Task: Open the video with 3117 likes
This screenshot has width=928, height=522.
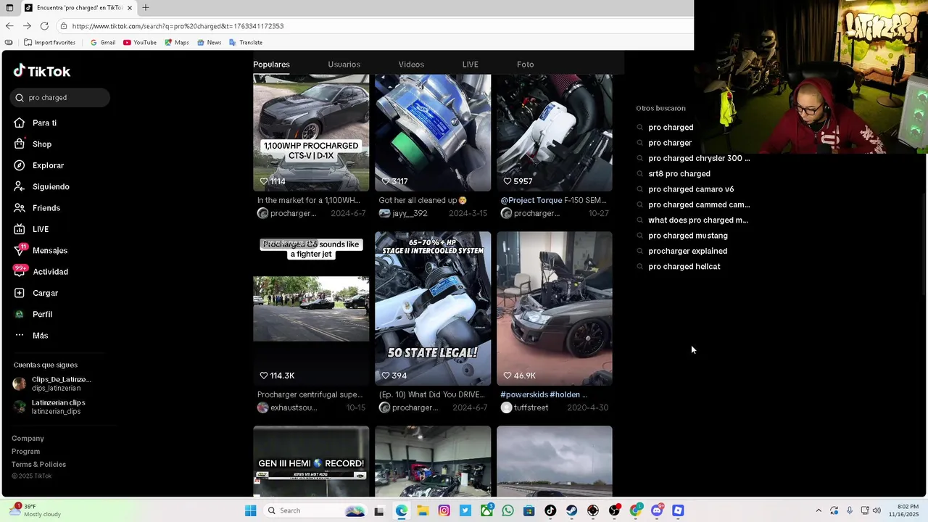Action: tap(433, 133)
